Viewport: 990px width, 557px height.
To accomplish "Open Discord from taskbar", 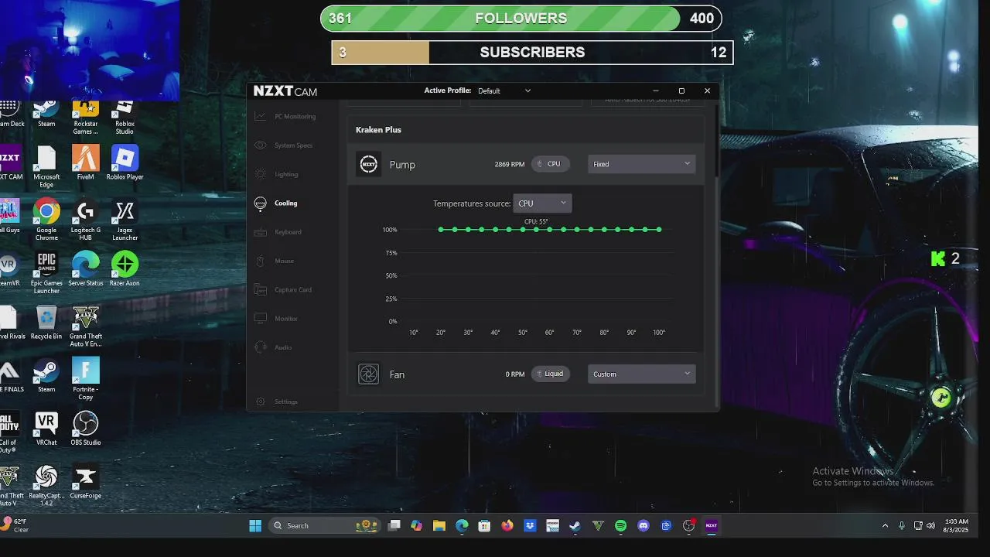I will [643, 526].
